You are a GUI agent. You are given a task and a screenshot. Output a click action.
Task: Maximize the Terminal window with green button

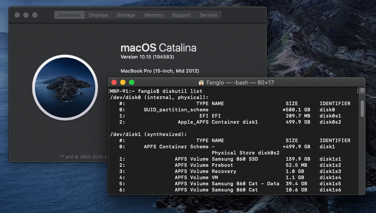(x=132, y=82)
